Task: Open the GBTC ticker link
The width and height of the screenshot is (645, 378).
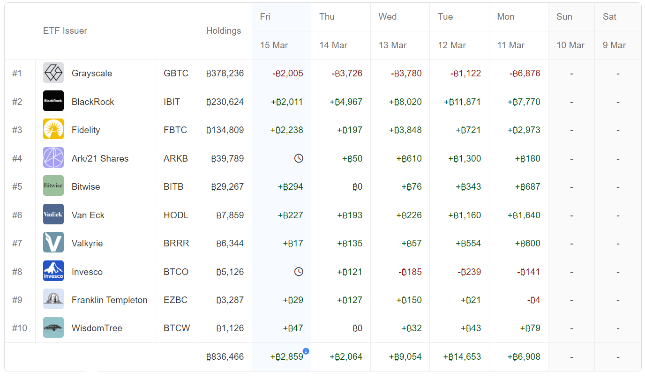Action: point(176,74)
